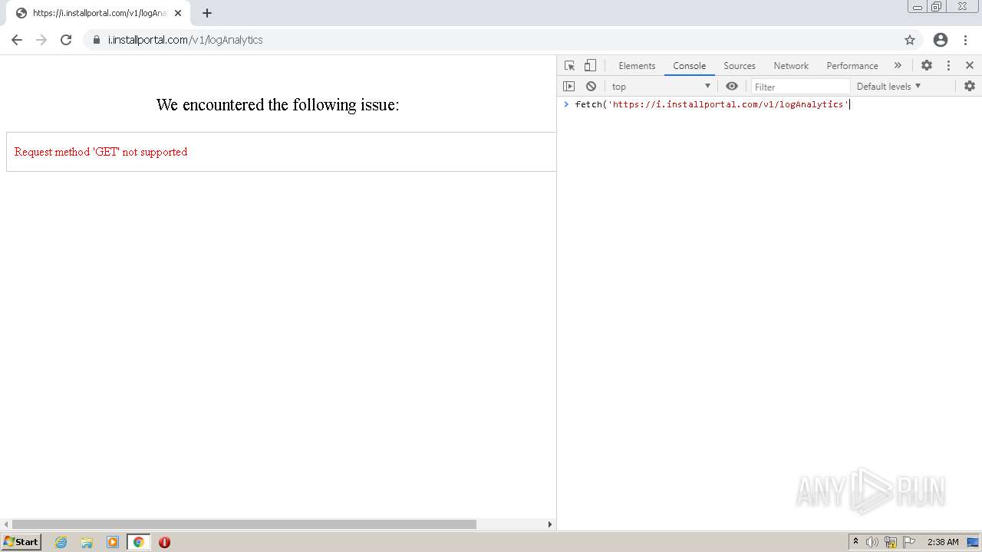
Task: Show the console sidebar
Action: [x=568, y=87]
